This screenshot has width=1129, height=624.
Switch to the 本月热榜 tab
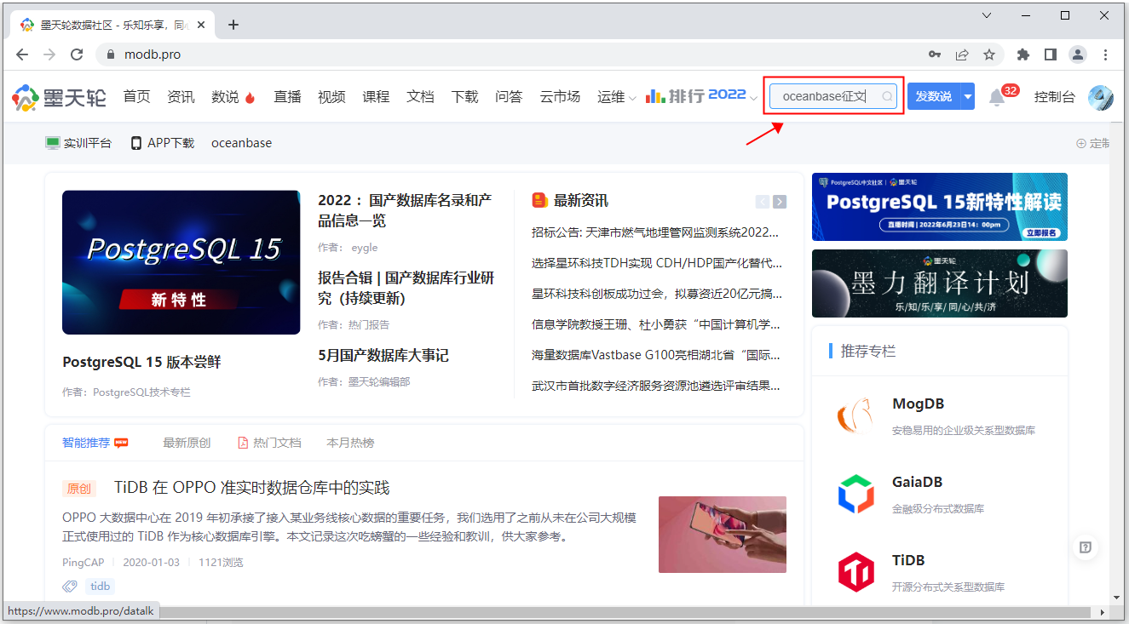coord(350,443)
